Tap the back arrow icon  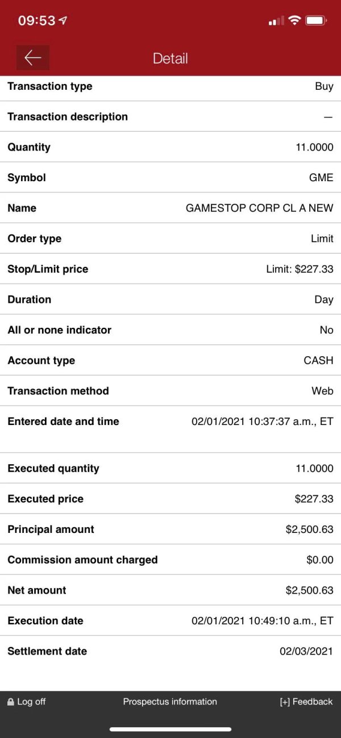(x=33, y=58)
